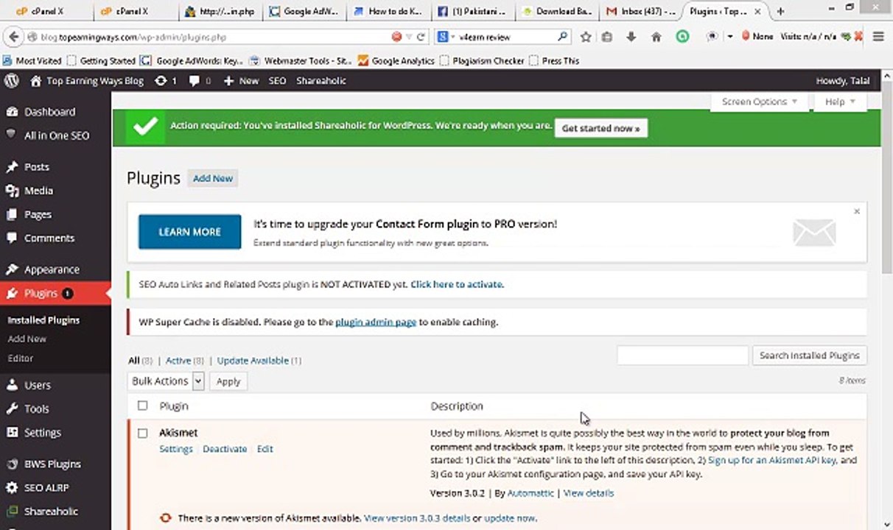Viewport: 893px width, 530px height.
Task: Open the URL bar history dropdown arrow
Action: (x=409, y=37)
